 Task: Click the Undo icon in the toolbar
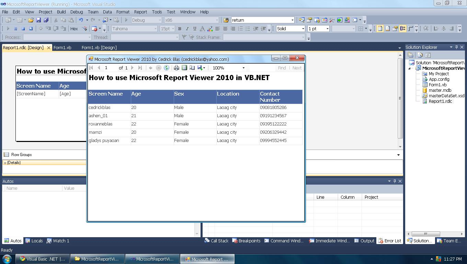click(x=81, y=20)
